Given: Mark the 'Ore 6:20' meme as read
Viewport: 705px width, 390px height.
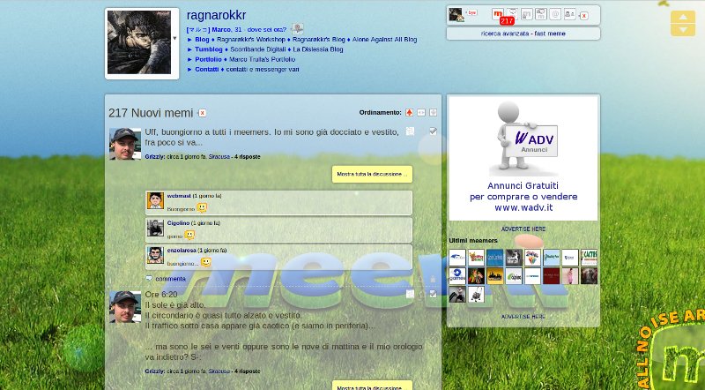Looking at the screenshot, I should [x=433, y=294].
